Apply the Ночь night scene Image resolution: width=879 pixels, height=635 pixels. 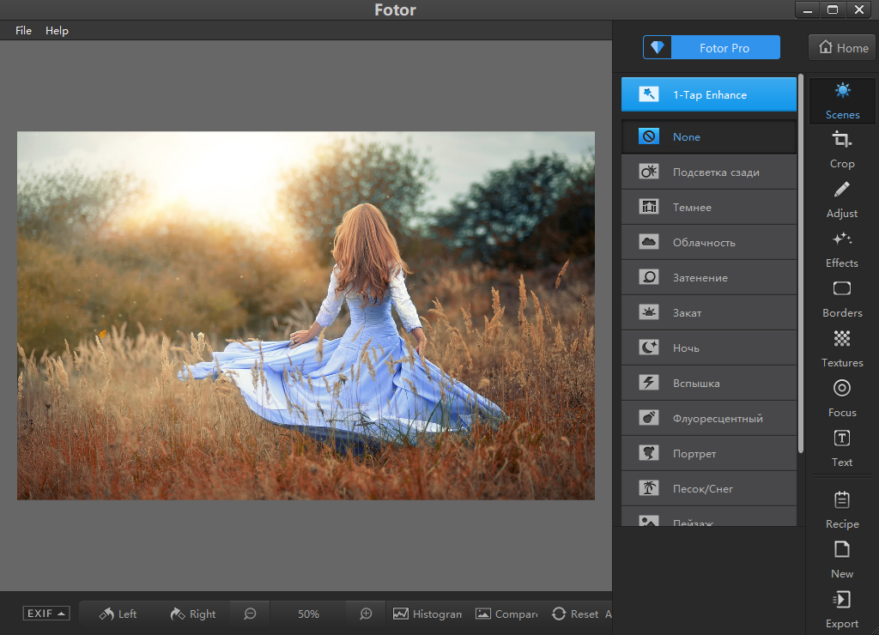pos(709,348)
